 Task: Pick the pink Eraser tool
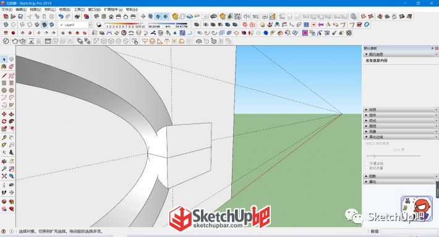pyautogui.click(x=11, y=67)
